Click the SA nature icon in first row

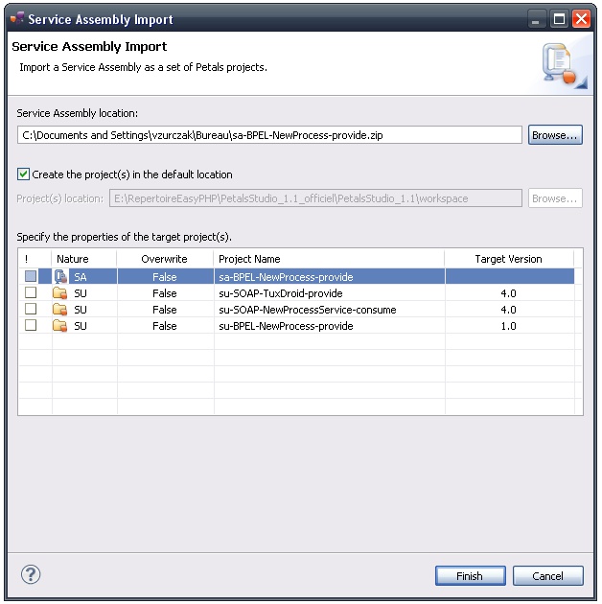(61, 277)
